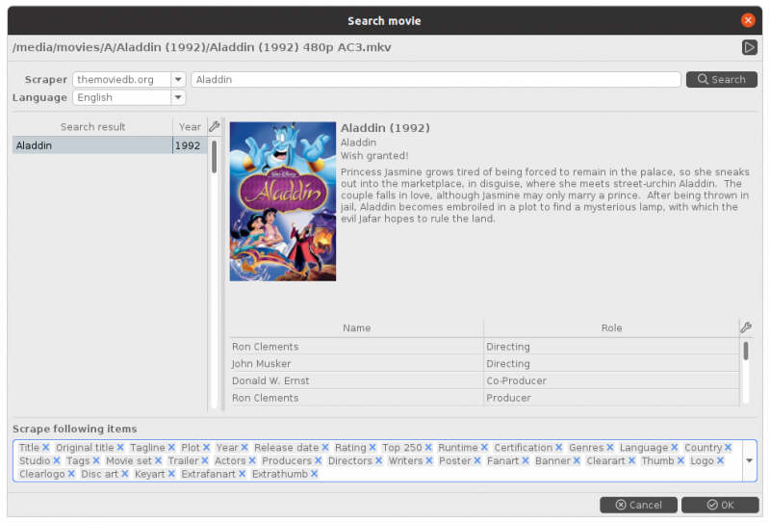Viewport: 770px width, 524px height.
Task: Remove the Year scrape tag
Action: pos(244,447)
